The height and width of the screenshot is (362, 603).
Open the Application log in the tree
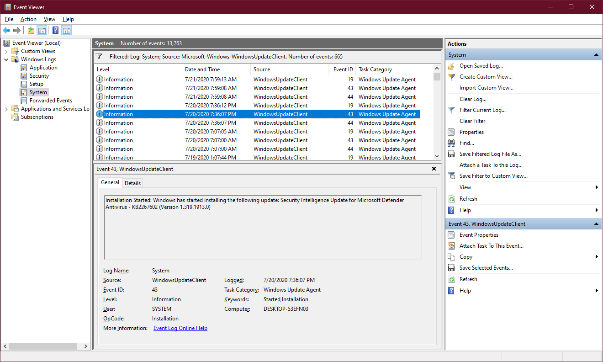(x=43, y=68)
